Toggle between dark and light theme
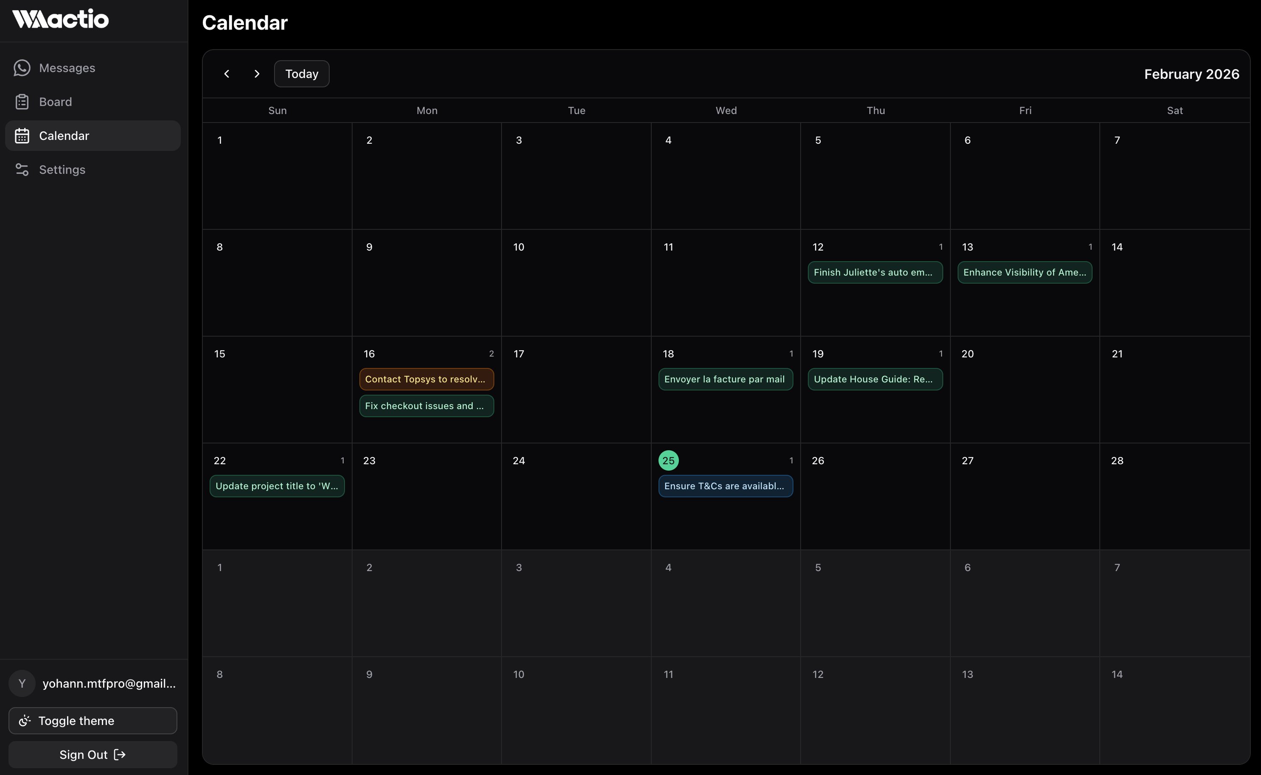The height and width of the screenshot is (775, 1261). (92, 720)
